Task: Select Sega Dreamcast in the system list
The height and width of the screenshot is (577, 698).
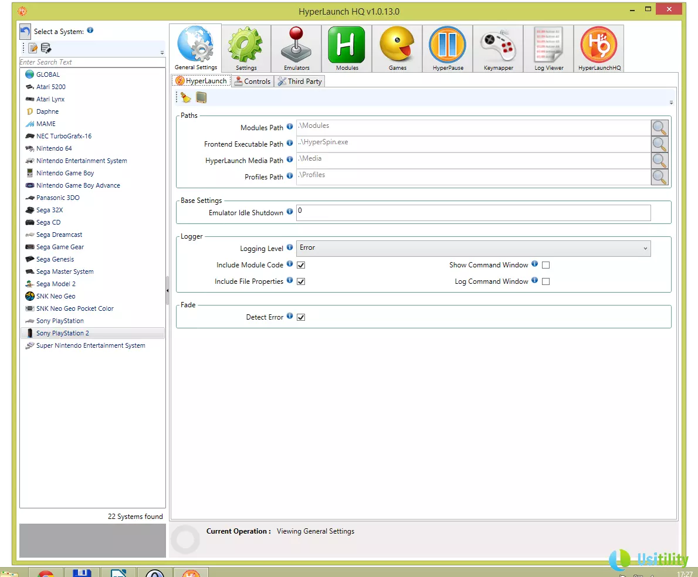Action: (x=59, y=235)
